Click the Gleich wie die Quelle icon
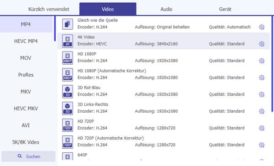Image resolution: width=274 pixels, height=166 pixels. (68, 24)
